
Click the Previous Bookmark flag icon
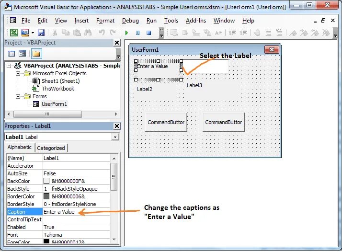click(x=315, y=33)
